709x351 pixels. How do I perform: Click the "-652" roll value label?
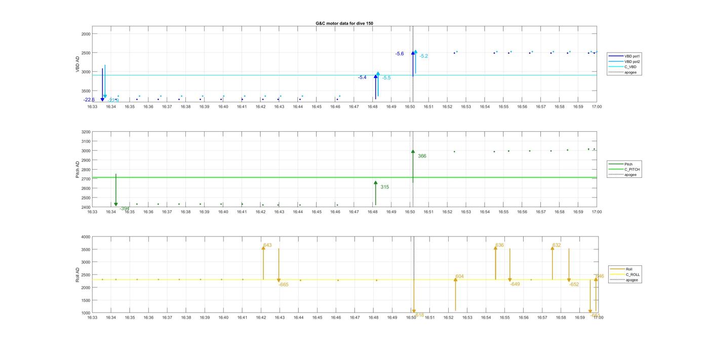[574, 285]
